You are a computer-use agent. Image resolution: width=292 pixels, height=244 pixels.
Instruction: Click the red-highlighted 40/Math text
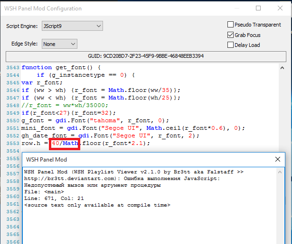tap(64, 143)
